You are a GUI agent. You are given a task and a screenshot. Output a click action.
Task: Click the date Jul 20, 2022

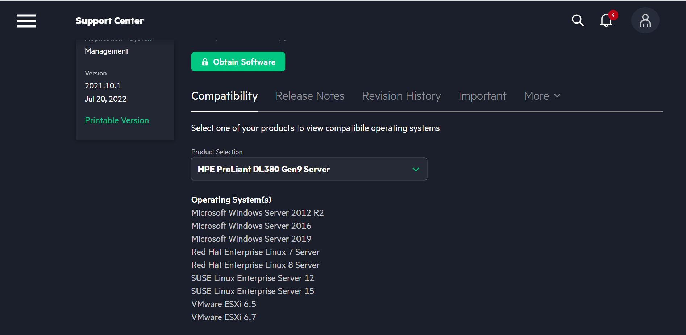[x=105, y=99]
